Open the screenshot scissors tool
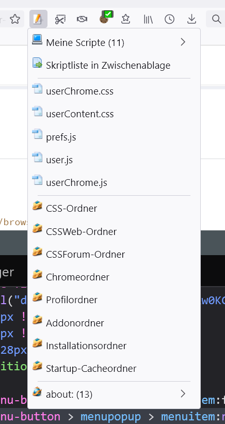225x424 pixels. click(60, 19)
